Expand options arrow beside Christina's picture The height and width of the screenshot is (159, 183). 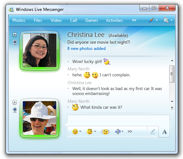pyautogui.click(x=15, y=35)
